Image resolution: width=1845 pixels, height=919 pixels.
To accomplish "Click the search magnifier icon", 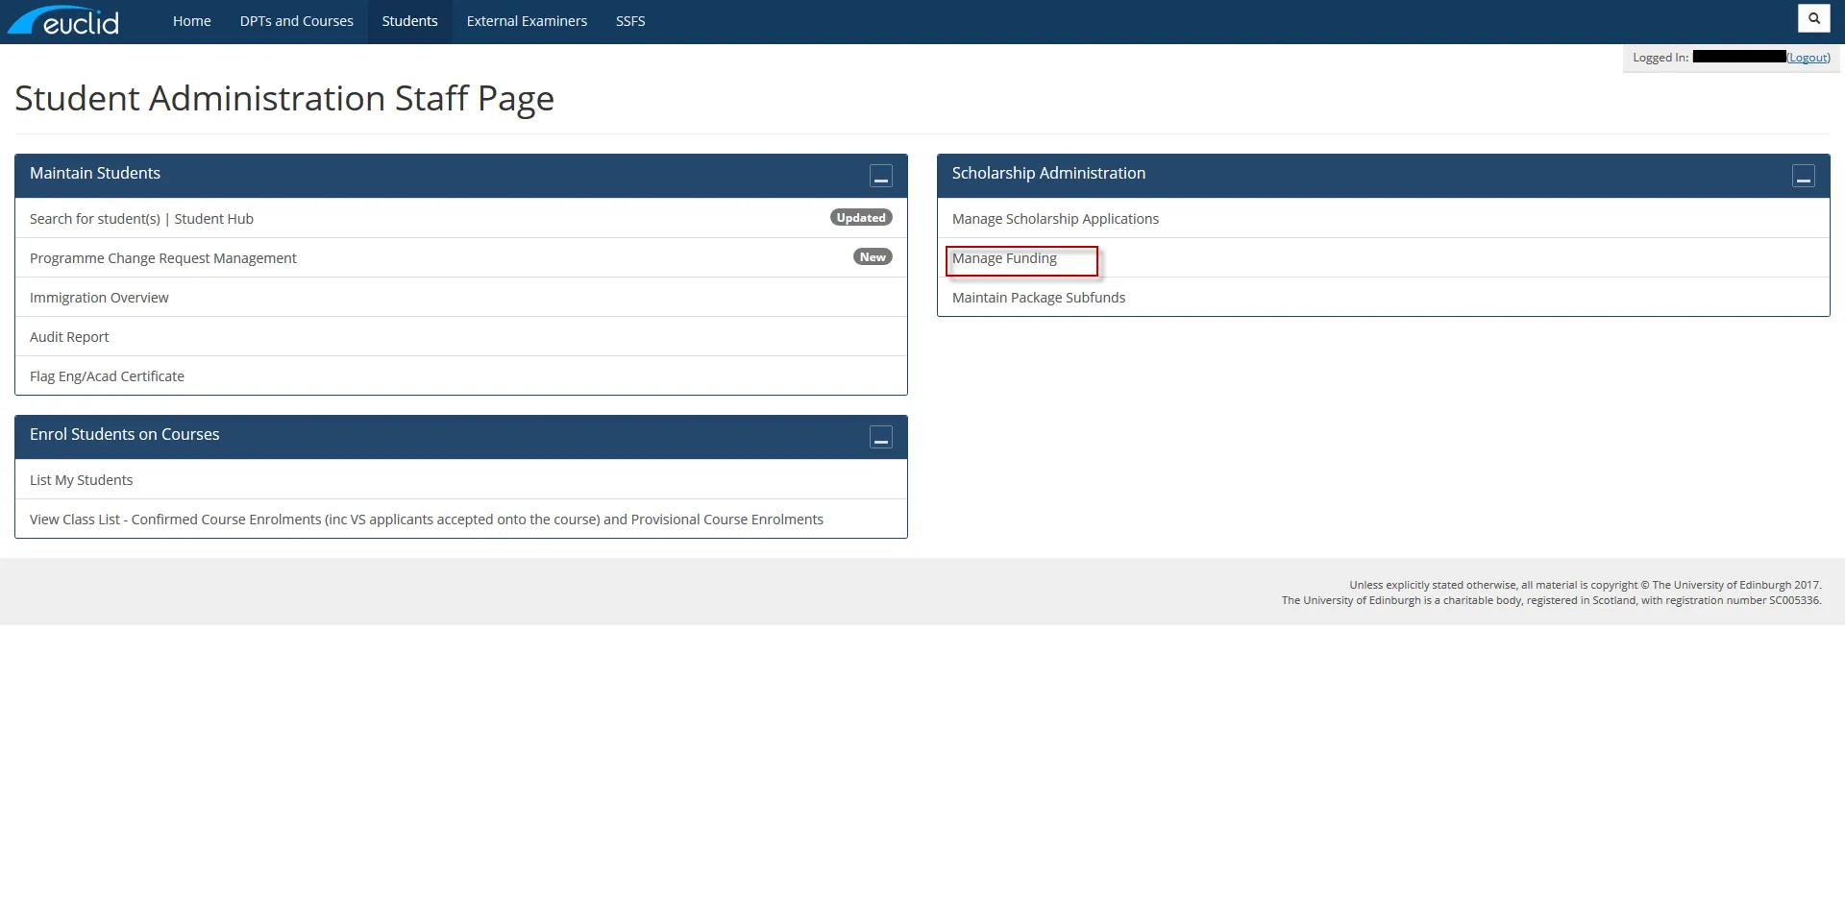I will [1812, 17].
